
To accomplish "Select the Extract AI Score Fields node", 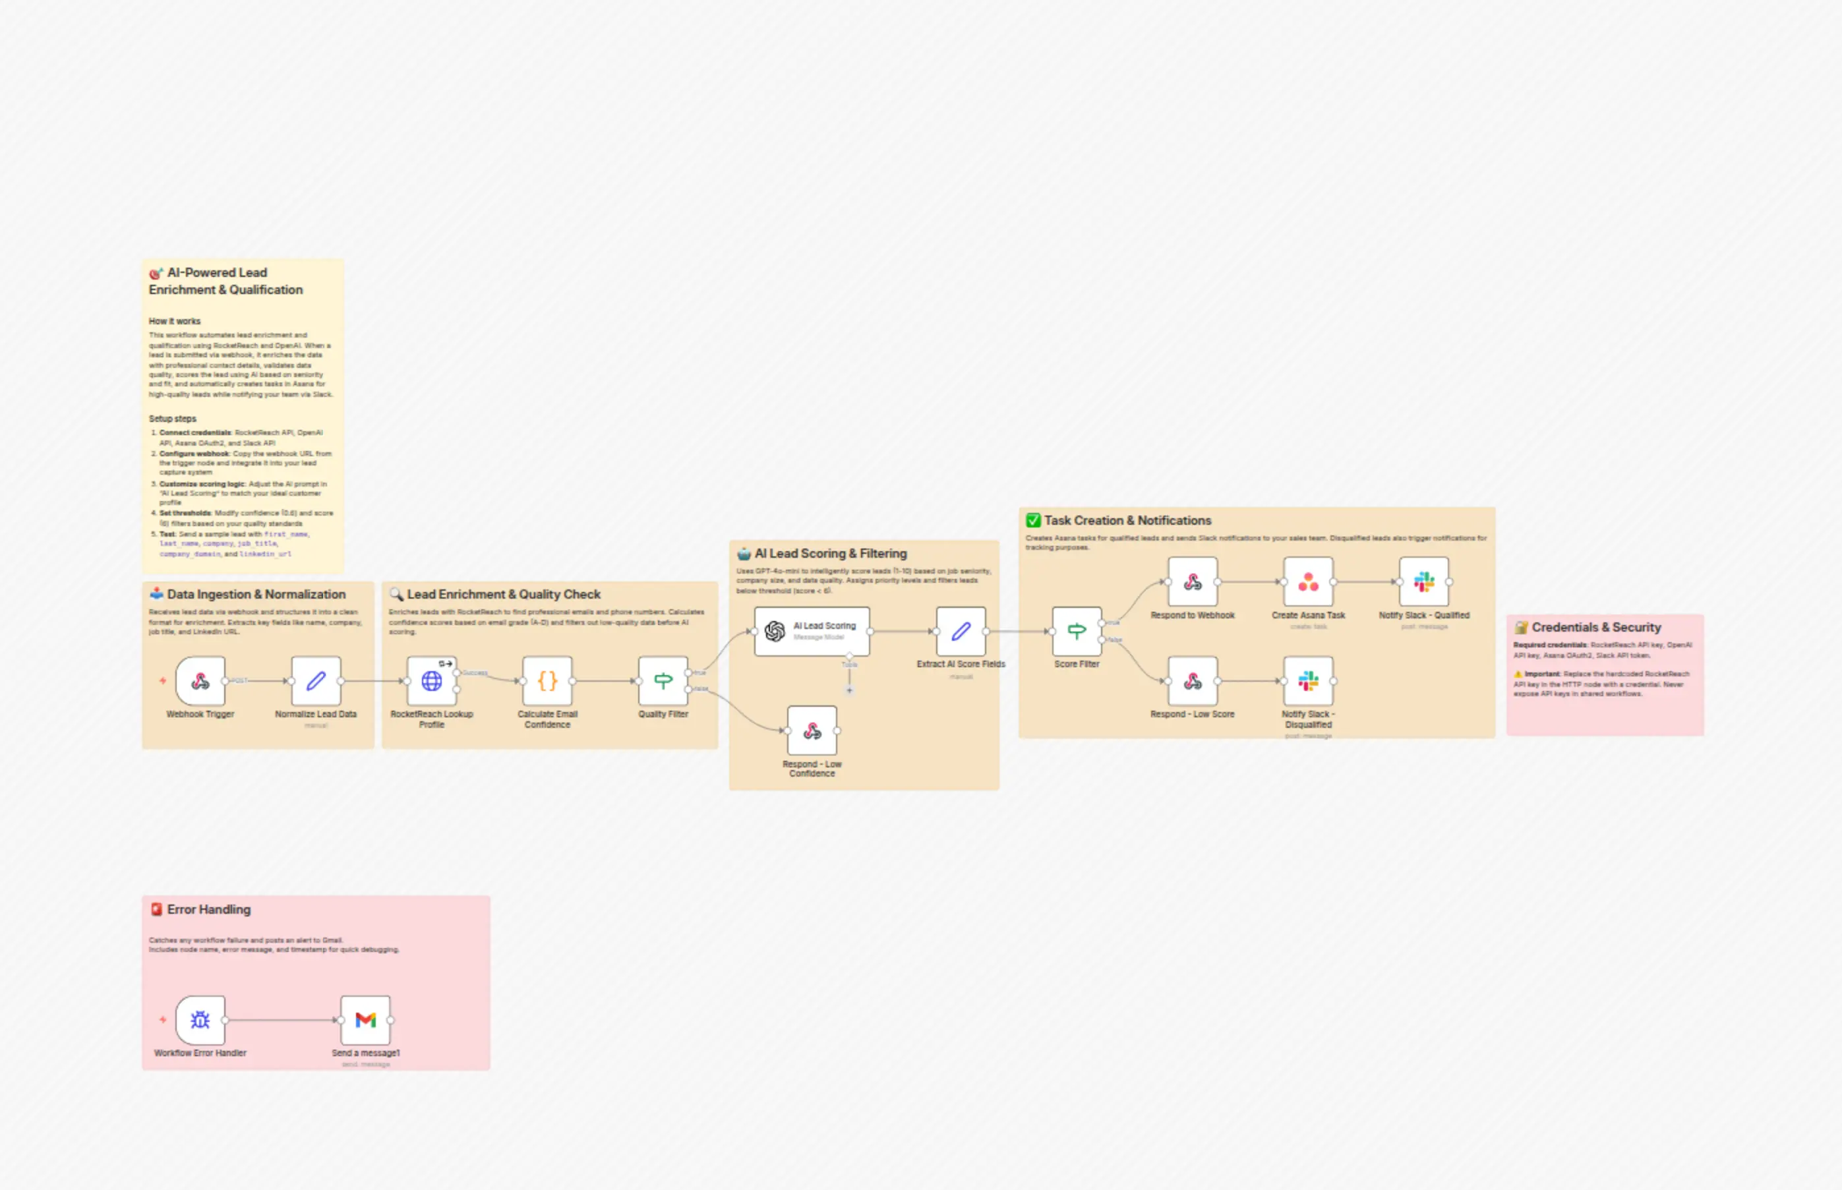I will 961,632.
